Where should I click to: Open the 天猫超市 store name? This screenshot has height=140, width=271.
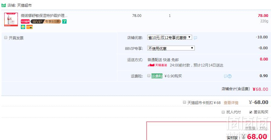(24, 5)
